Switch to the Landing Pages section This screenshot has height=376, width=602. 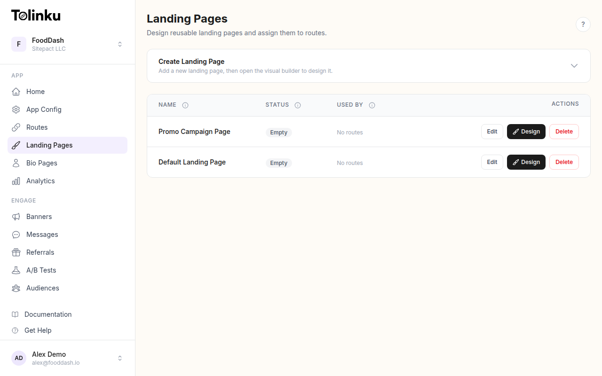click(x=49, y=145)
